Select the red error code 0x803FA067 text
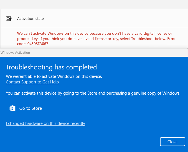This screenshot has height=152, width=188. coord(38,44)
